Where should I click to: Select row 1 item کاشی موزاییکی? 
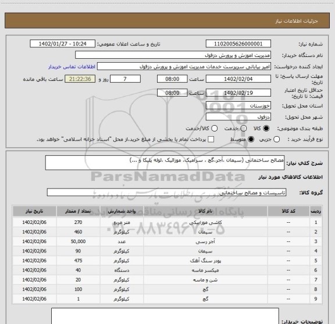click(x=205, y=222)
